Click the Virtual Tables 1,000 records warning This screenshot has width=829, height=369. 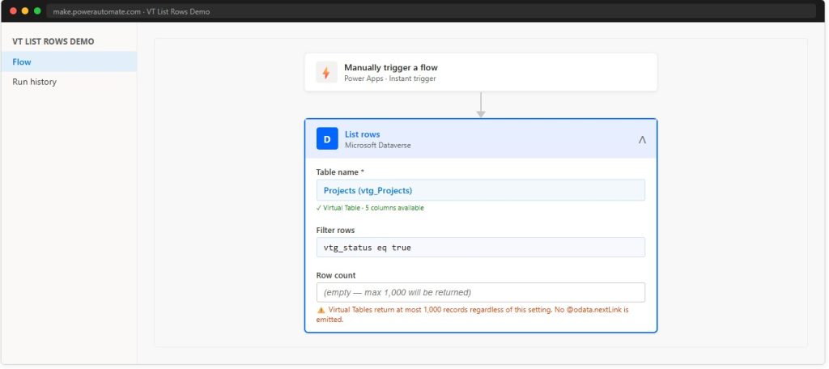click(x=473, y=315)
